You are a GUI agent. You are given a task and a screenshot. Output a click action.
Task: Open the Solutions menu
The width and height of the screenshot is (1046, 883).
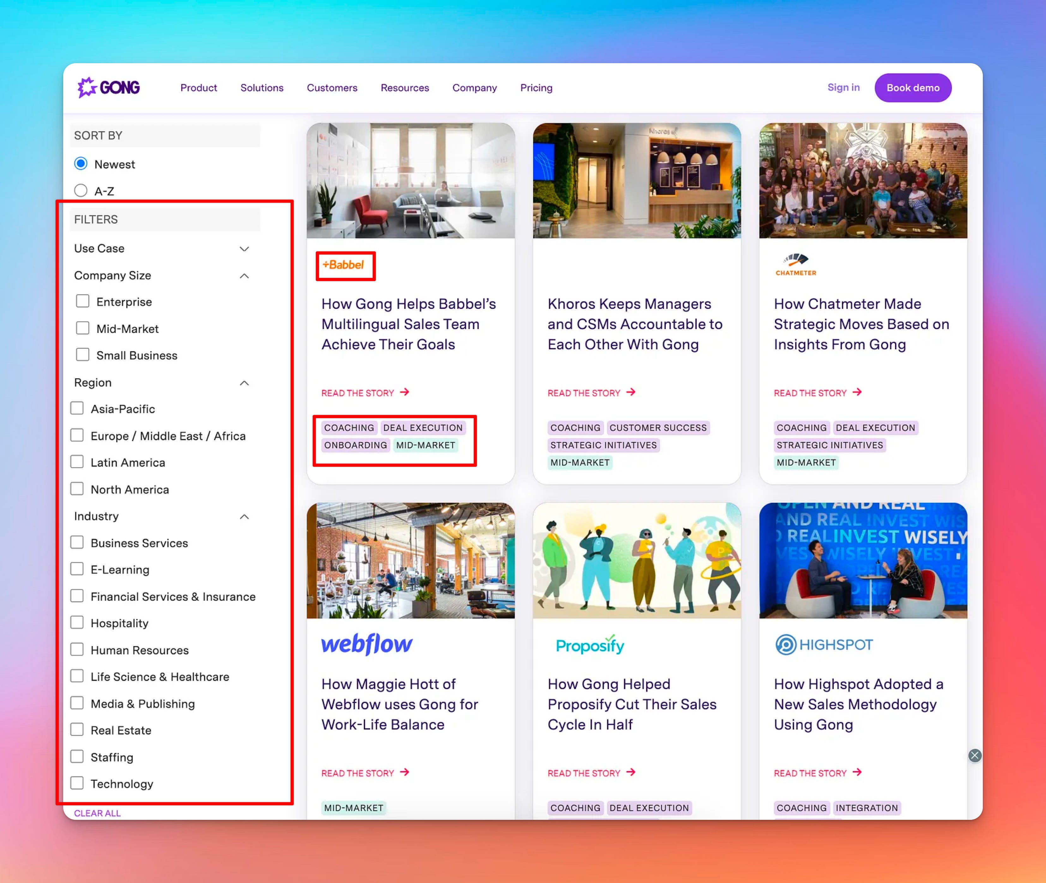pos(262,87)
